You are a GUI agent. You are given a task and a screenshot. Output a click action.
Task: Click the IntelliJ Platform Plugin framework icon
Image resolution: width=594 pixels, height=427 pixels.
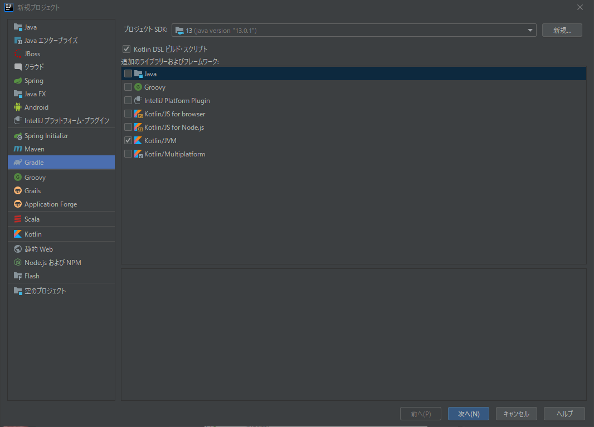(x=138, y=100)
